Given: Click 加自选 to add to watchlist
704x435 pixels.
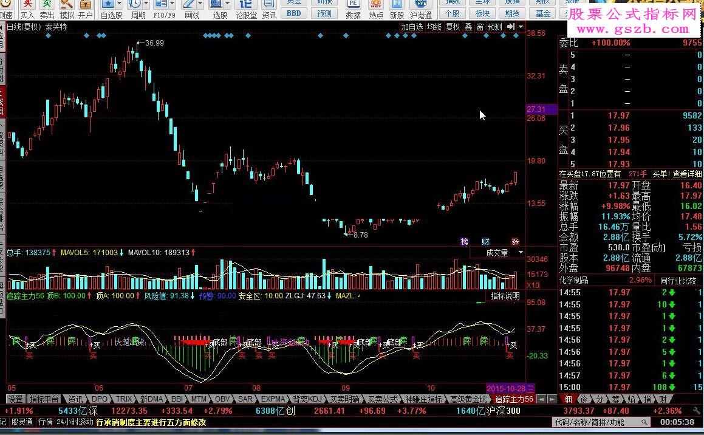Looking at the screenshot, I should point(412,27).
